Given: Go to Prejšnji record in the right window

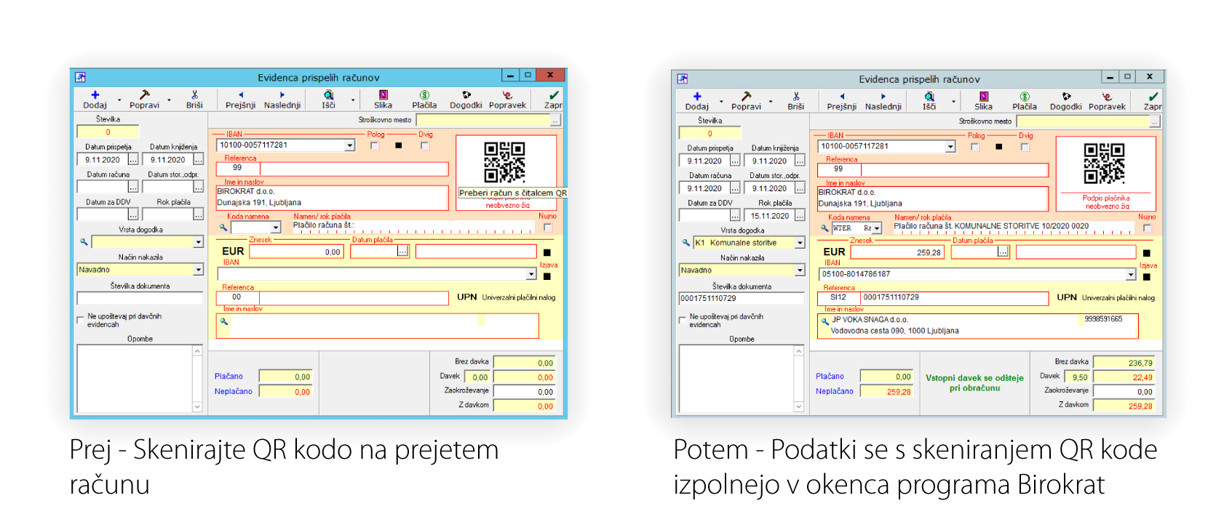Looking at the screenshot, I should (x=842, y=97).
